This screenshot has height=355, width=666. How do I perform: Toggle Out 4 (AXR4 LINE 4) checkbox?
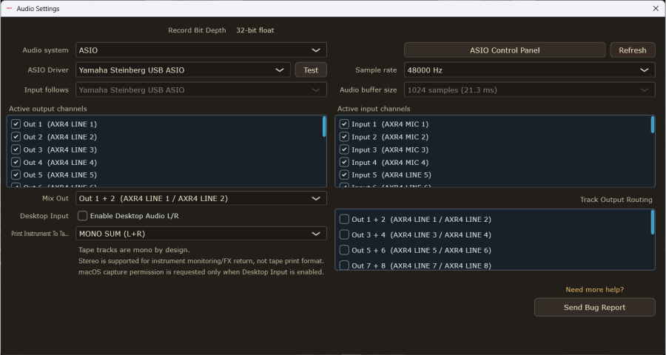16,162
